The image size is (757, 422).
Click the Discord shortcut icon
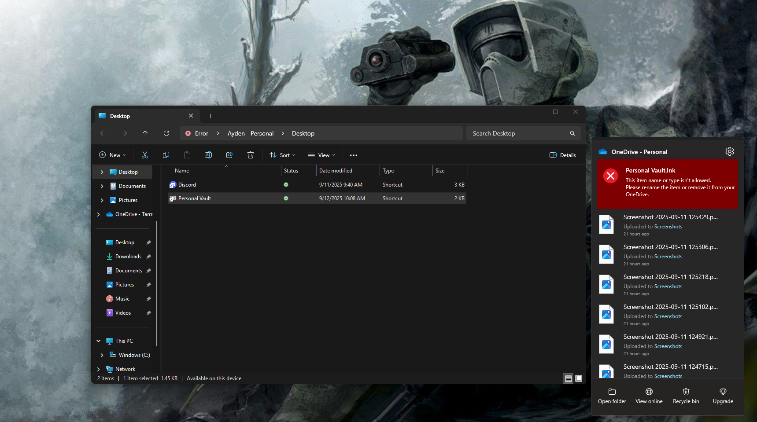[x=173, y=185]
